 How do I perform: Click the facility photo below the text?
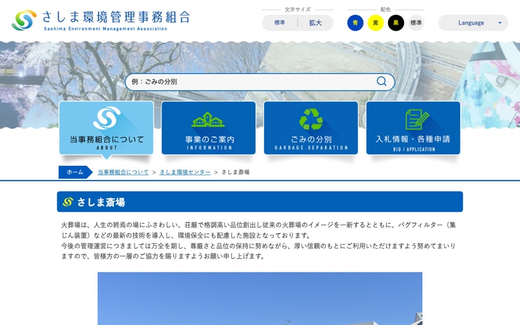tap(260, 298)
